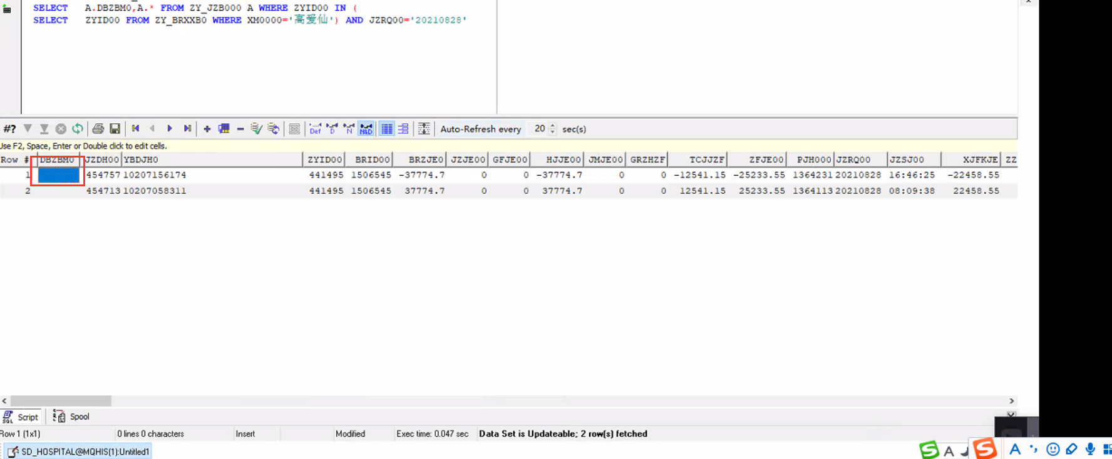Jump to first record arrow
Screen dimensions: 1112x459
135,129
